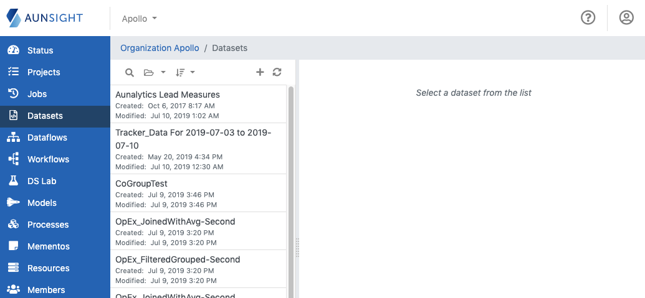The image size is (645, 298).
Task: Navigate to Workflows section
Action: pyautogui.click(x=48, y=159)
